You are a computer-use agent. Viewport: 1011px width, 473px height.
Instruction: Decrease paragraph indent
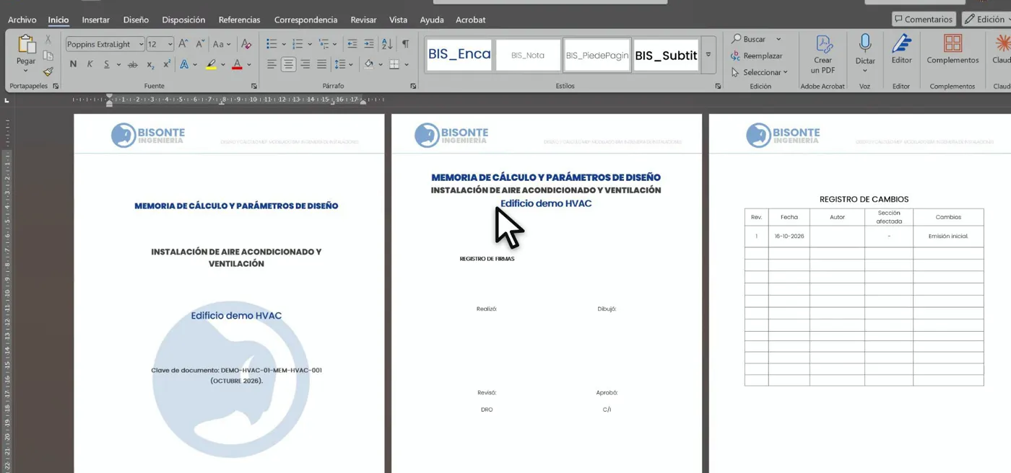point(352,44)
